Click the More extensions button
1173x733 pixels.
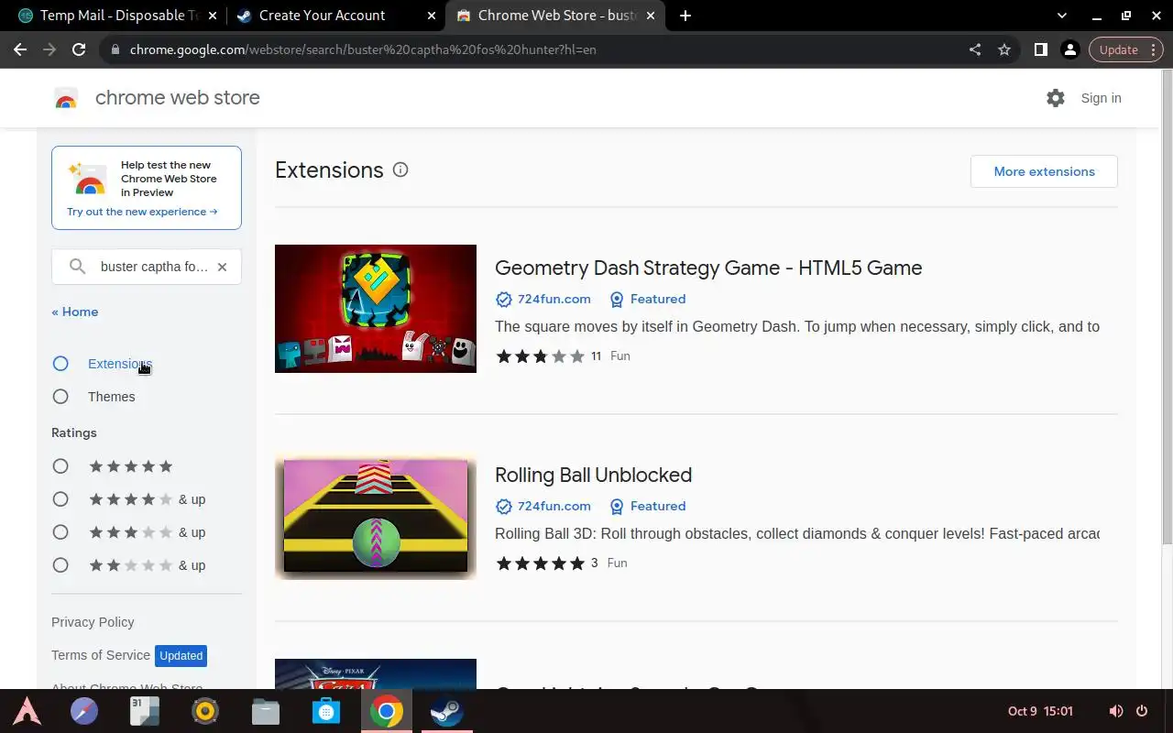[1044, 171]
